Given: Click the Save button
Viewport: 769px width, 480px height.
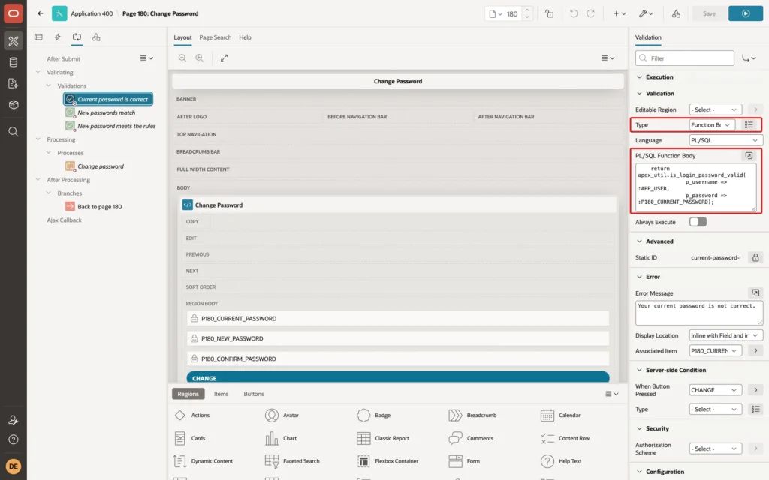Looking at the screenshot, I should point(709,13).
